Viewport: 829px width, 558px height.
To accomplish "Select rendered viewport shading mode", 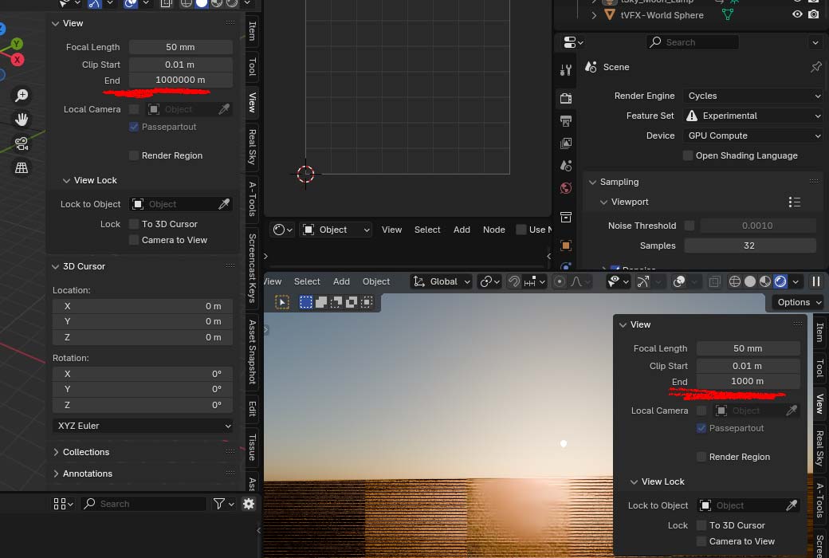I will pyautogui.click(x=780, y=281).
